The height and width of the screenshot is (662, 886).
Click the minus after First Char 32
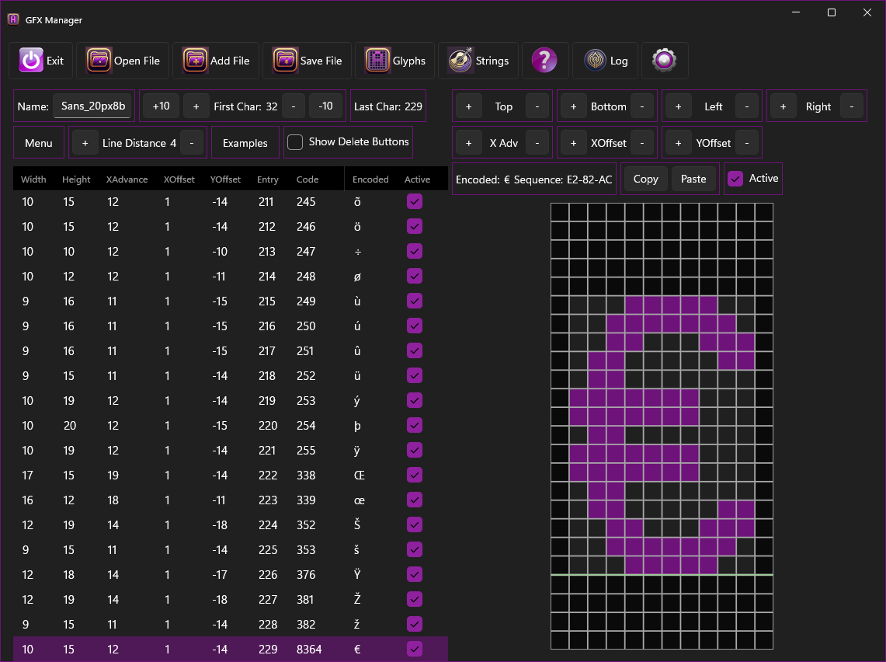(294, 106)
